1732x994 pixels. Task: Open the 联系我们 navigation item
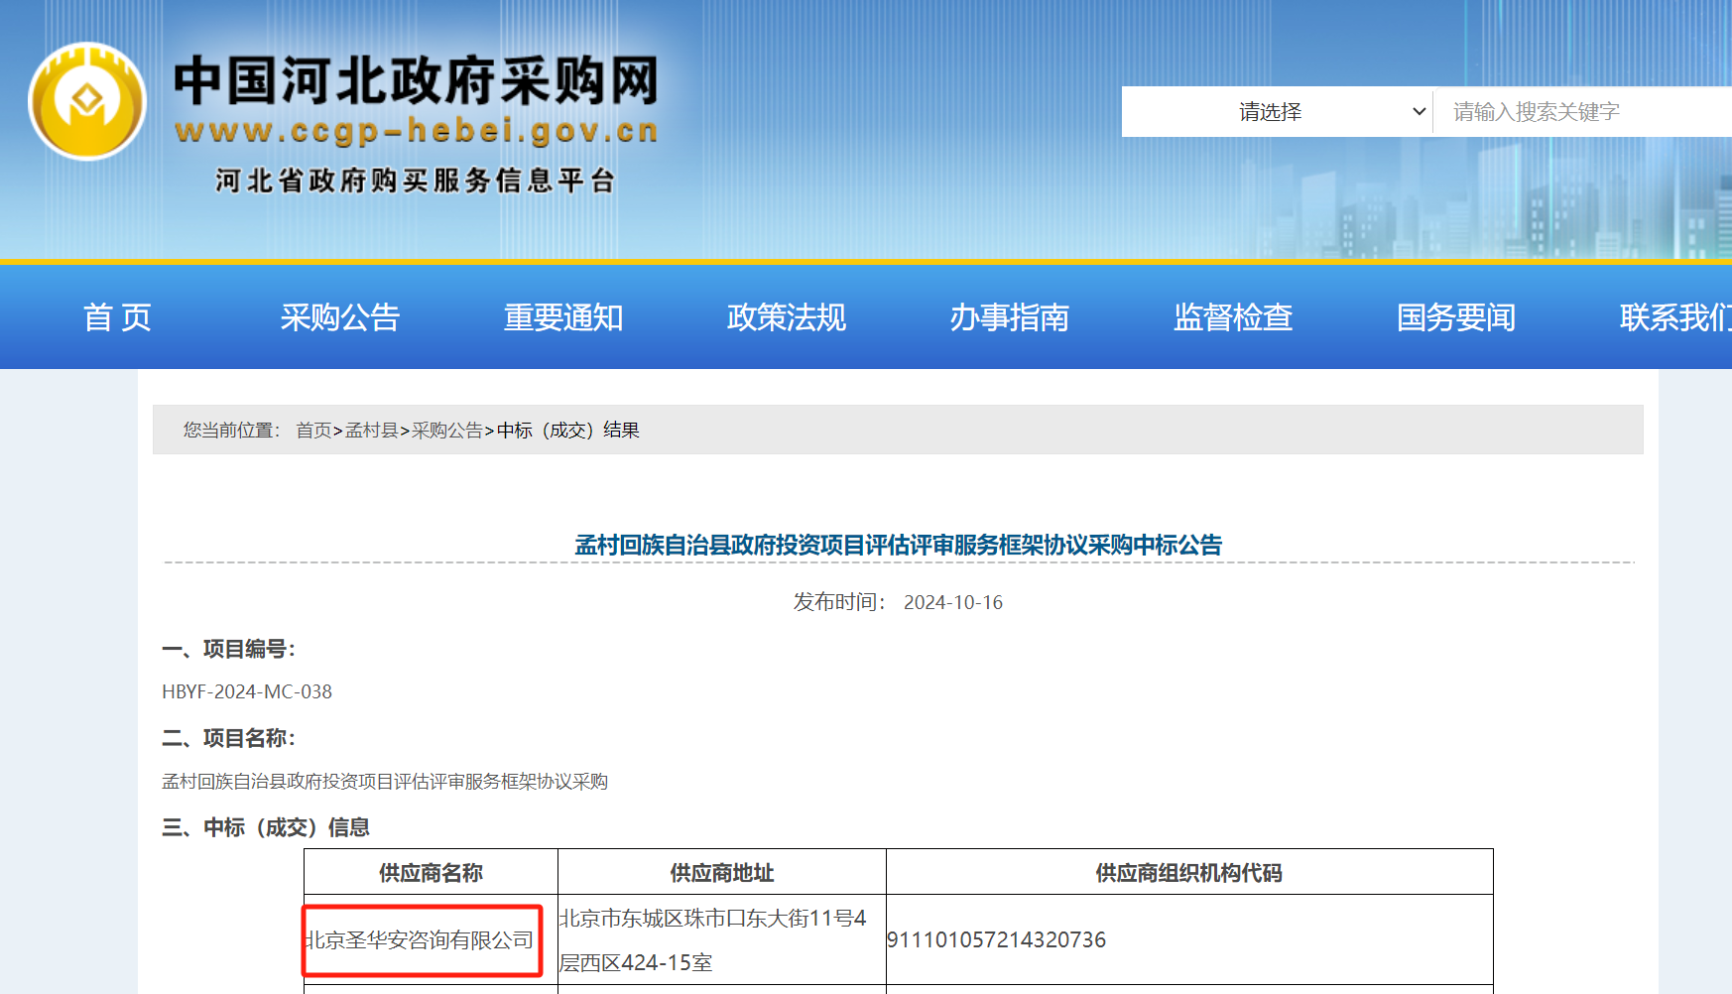point(1675,317)
